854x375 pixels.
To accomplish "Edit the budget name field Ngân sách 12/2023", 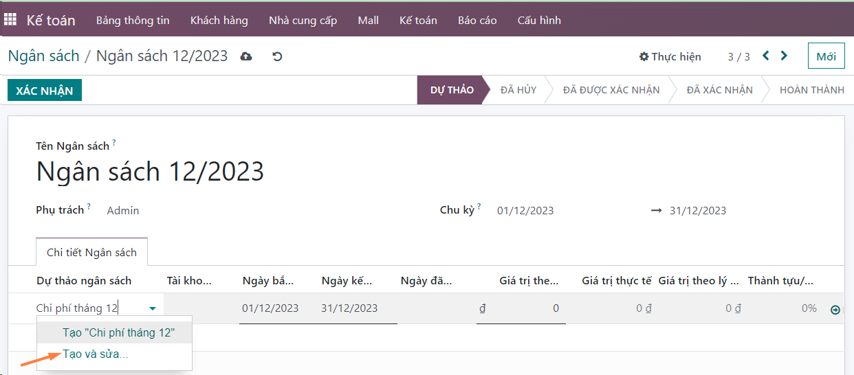I will coord(150,171).
